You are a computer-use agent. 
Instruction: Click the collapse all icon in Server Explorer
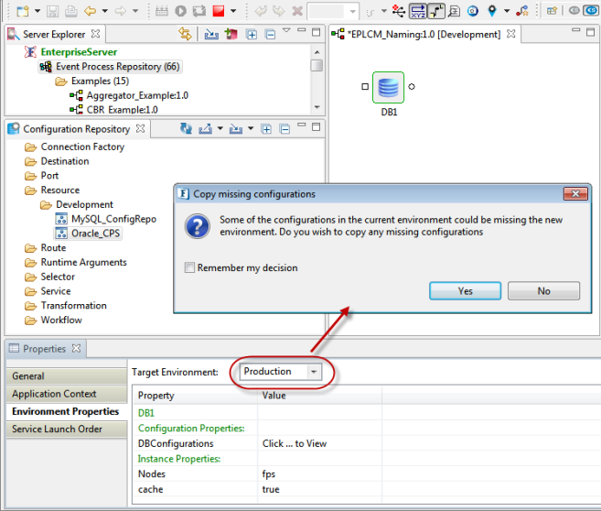(270, 34)
